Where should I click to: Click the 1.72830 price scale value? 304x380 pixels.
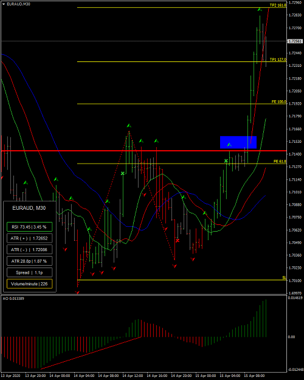coord(295,15)
